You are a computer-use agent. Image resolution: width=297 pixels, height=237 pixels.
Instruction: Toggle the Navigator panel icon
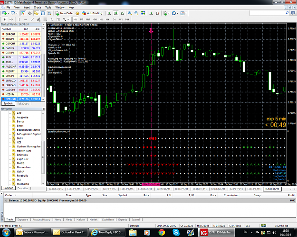(x=36, y=13)
